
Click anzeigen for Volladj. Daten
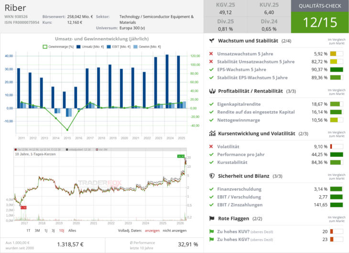[x=152, y=231]
